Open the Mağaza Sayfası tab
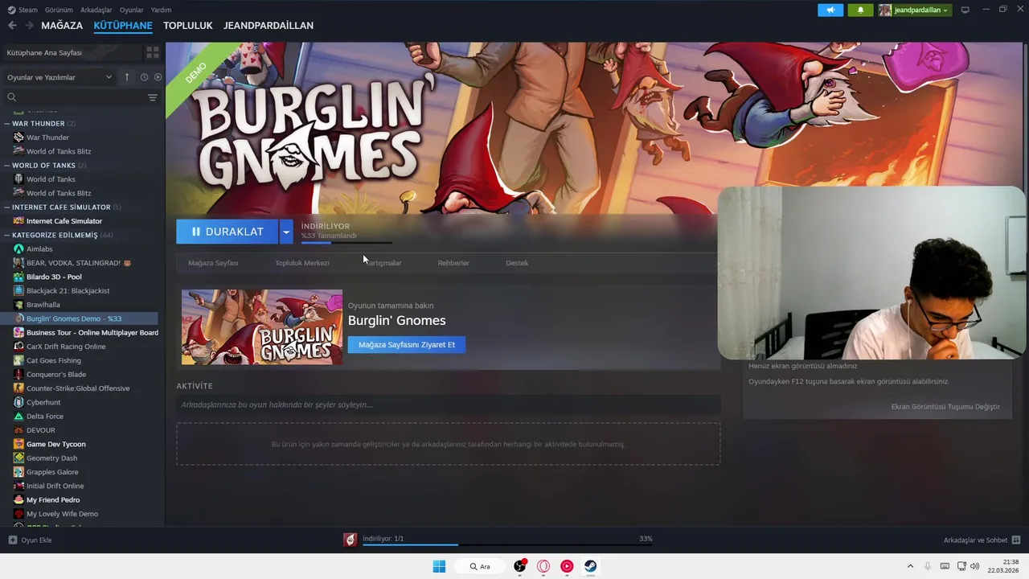Image resolution: width=1029 pixels, height=579 pixels. point(213,263)
